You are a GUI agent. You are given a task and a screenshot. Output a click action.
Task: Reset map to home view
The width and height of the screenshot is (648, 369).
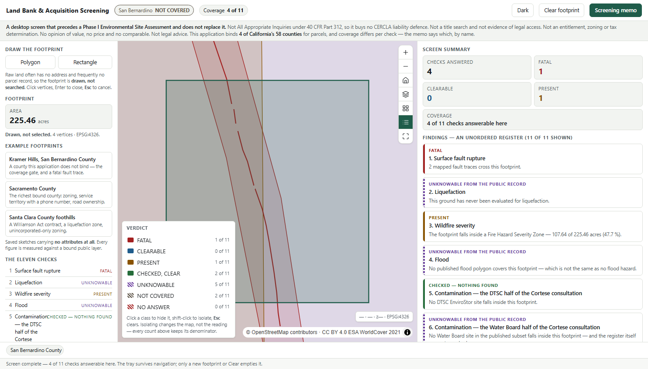point(406,80)
